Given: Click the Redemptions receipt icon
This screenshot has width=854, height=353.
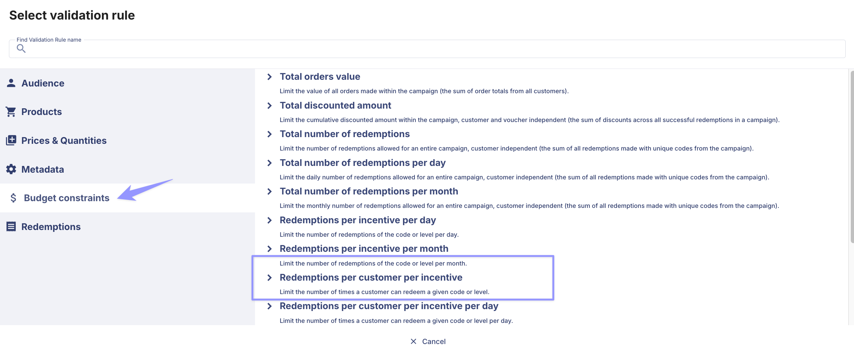Looking at the screenshot, I should point(11,226).
